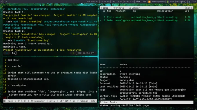The image size is (197, 110).
Task: Click the 2.00 urgency of the mastic task
Action: pos(187,17)
